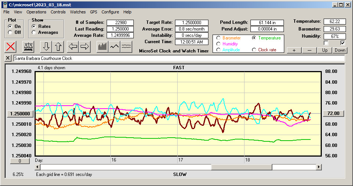Open the Watches menu
This screenshot has height=186, width=353.
coord(78,12)
